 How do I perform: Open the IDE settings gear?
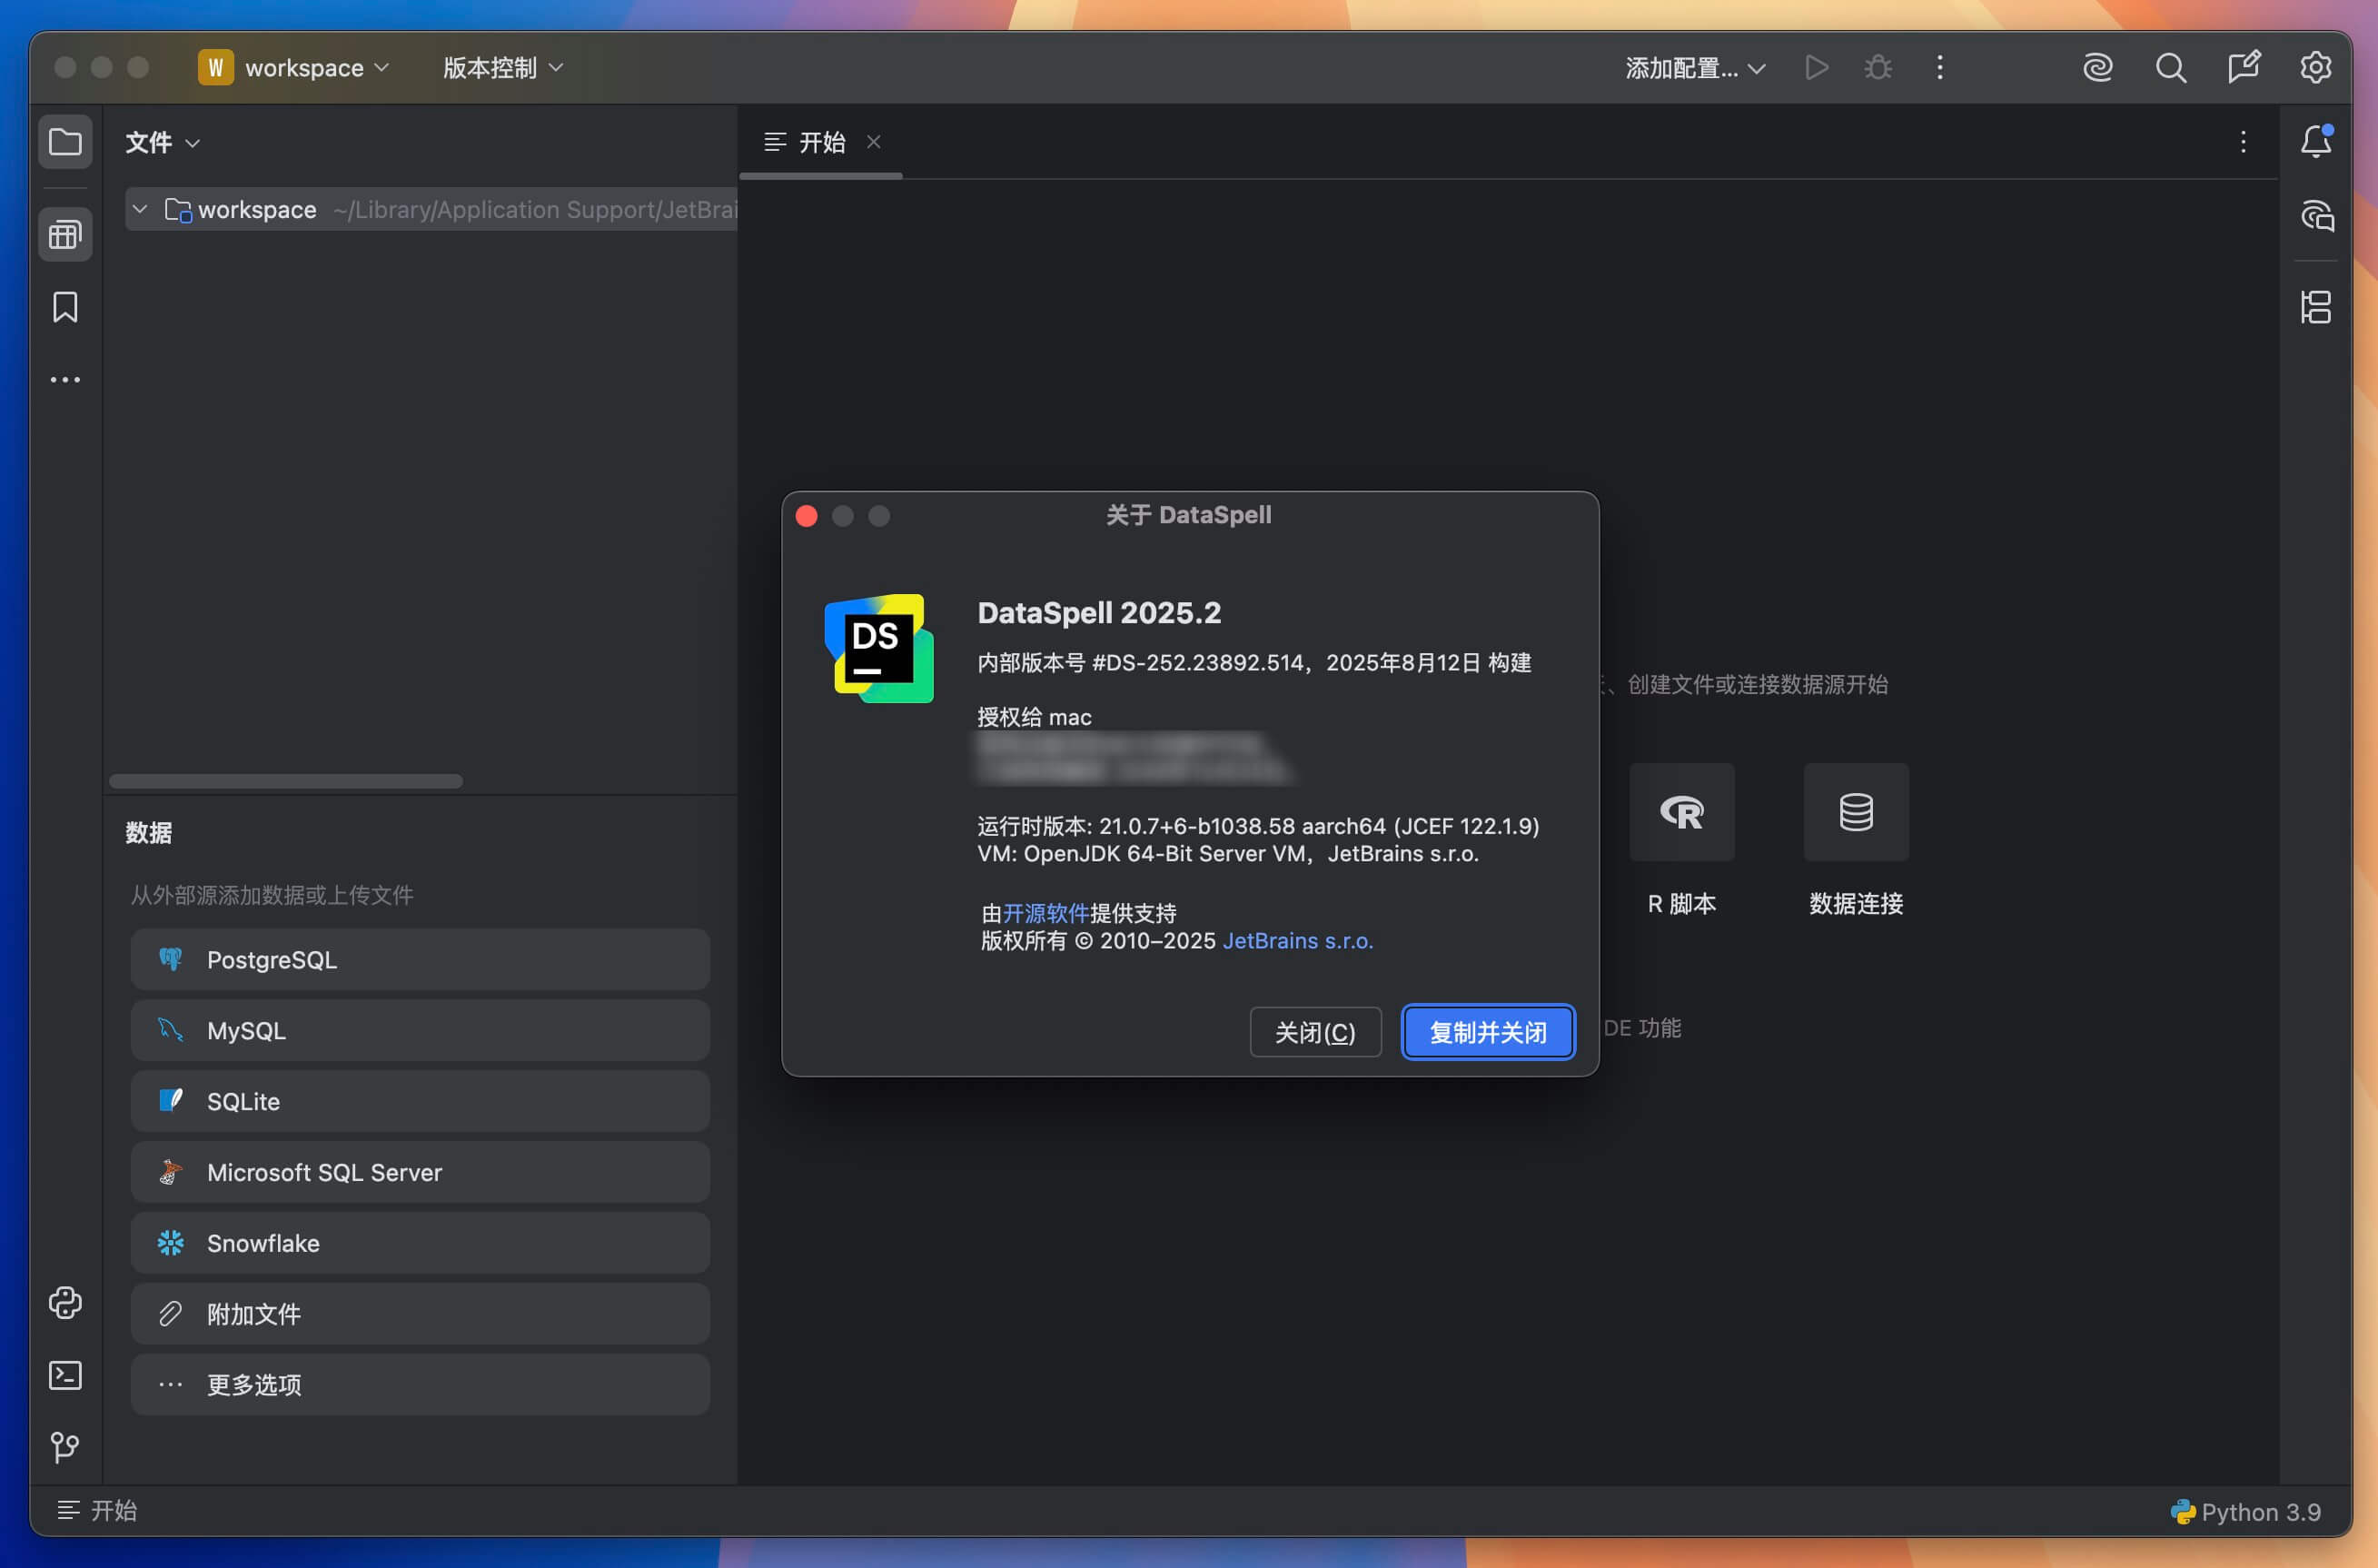[2315, 68]
